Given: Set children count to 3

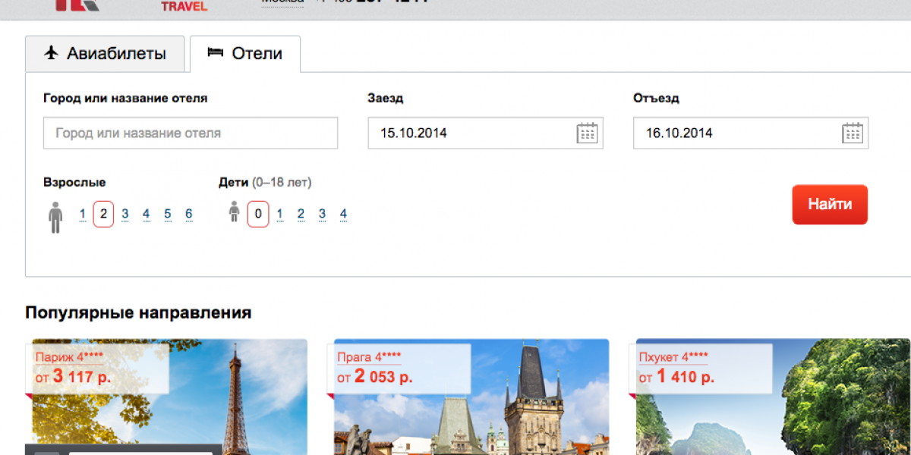Looking at the screenshot, I should point(322,214).
